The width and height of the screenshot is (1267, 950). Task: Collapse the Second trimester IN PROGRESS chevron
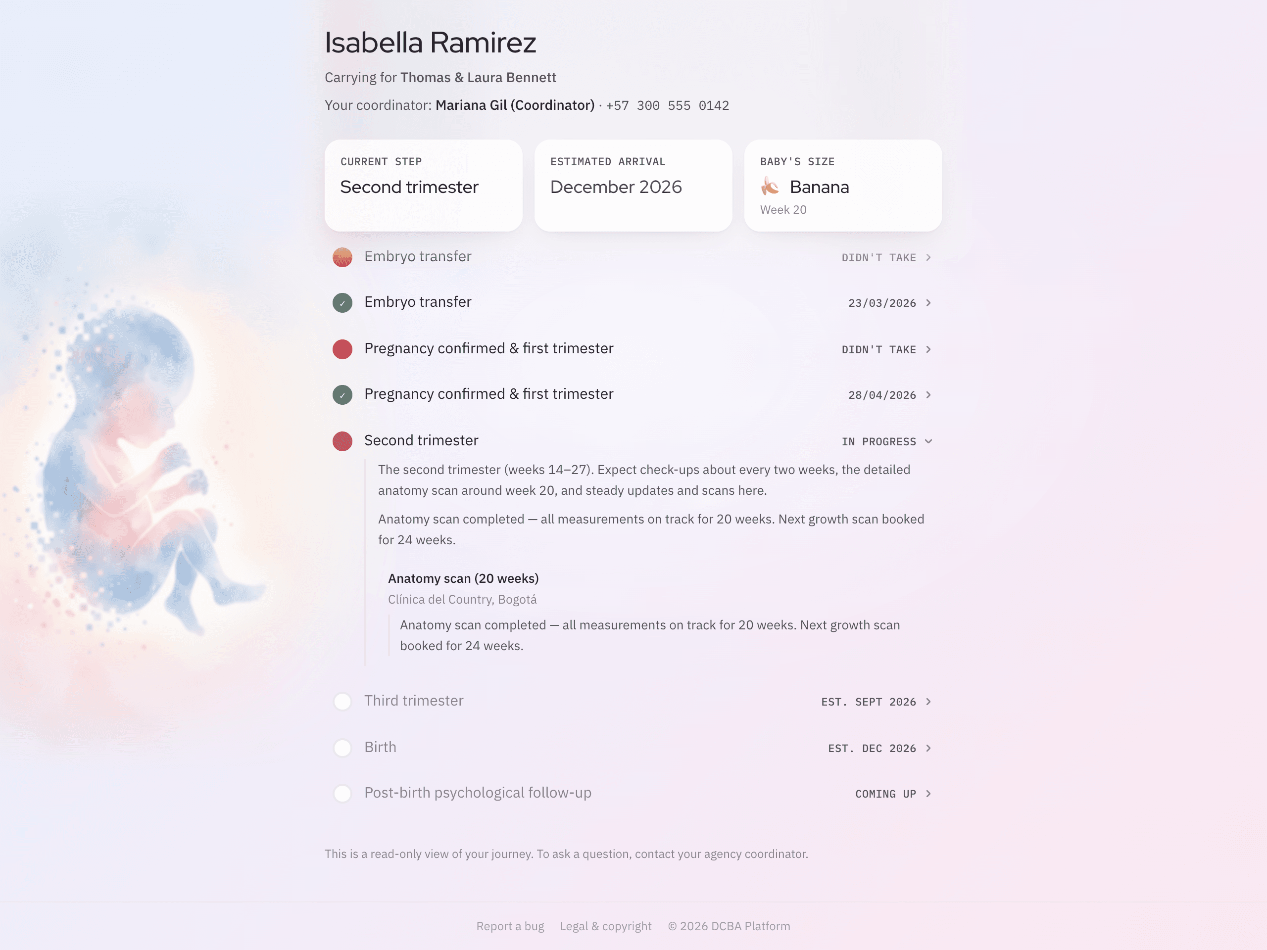[928, 441]
